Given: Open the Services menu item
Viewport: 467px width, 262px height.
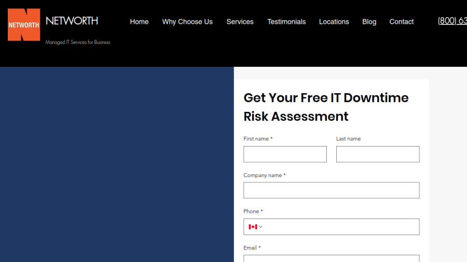Looking at the screenshot, I should tap(240, 22).
